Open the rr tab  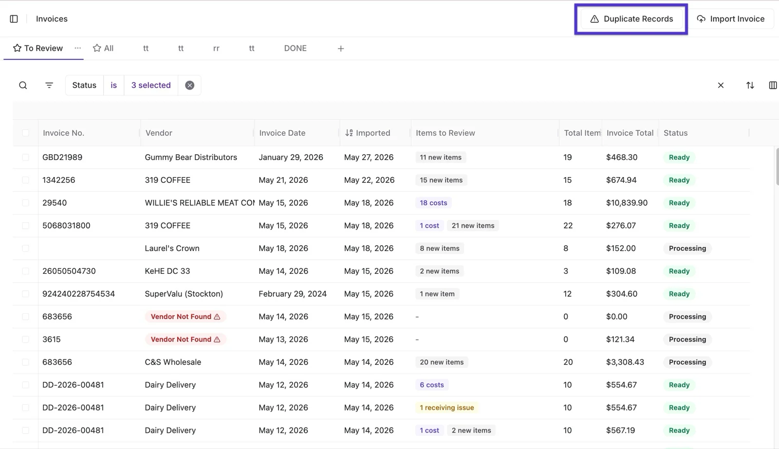click(x=216, y=48)
